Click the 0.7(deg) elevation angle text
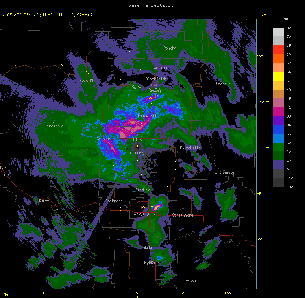Image resolution: width=305 pixels, height=298 pixels. [x=81, y=15]
